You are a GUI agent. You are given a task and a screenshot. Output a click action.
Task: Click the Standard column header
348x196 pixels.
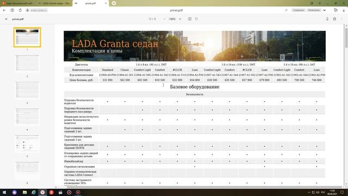[x=108, y=70]
